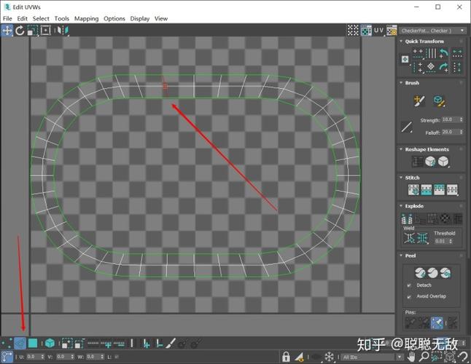Select the Zoom magnifier tool
This screenshot has height=364, width=471.
pyautogui.click(x=424, y=357)
